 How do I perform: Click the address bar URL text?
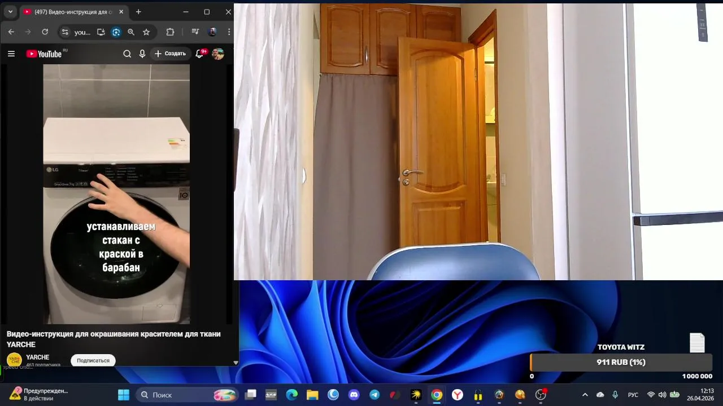82,32
